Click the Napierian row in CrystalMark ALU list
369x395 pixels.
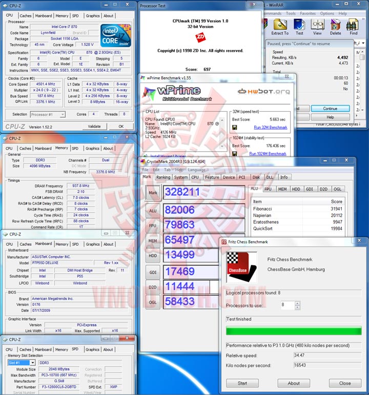coord(298,215)
